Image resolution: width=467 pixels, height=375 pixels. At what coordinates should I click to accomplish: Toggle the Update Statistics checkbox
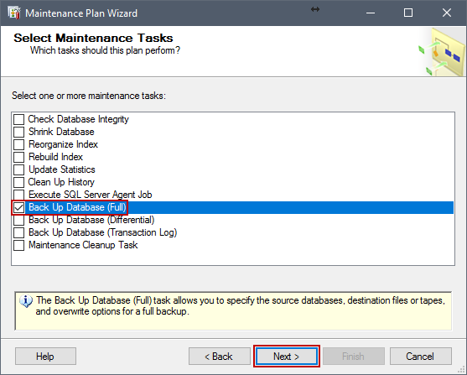tap(18, 169)
